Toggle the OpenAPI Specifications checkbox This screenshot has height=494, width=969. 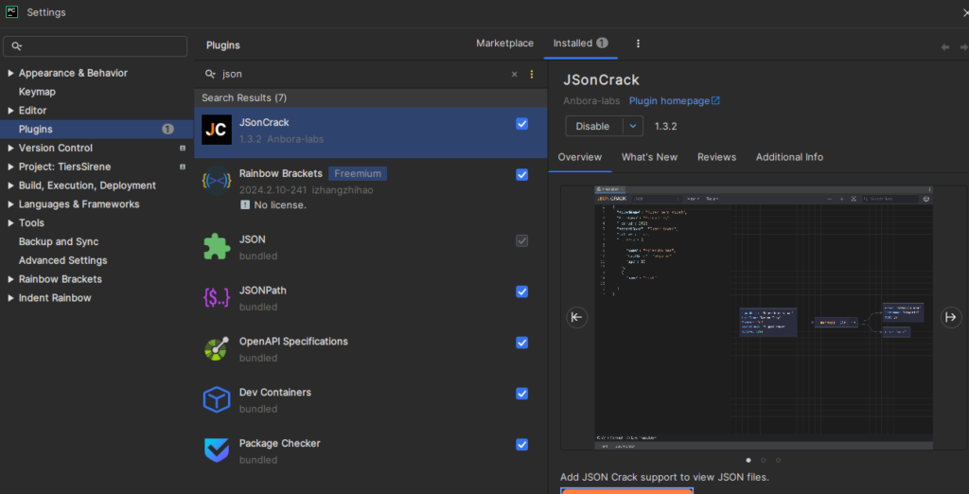coord(522,343)
